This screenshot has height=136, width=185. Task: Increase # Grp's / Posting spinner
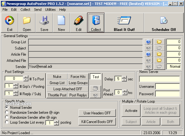point(16,85)
